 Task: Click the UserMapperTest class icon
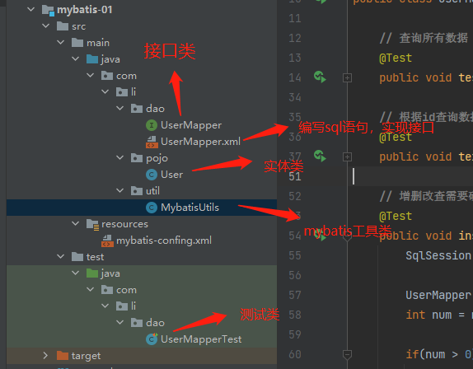pyautogui.click(x=152, y=339)
